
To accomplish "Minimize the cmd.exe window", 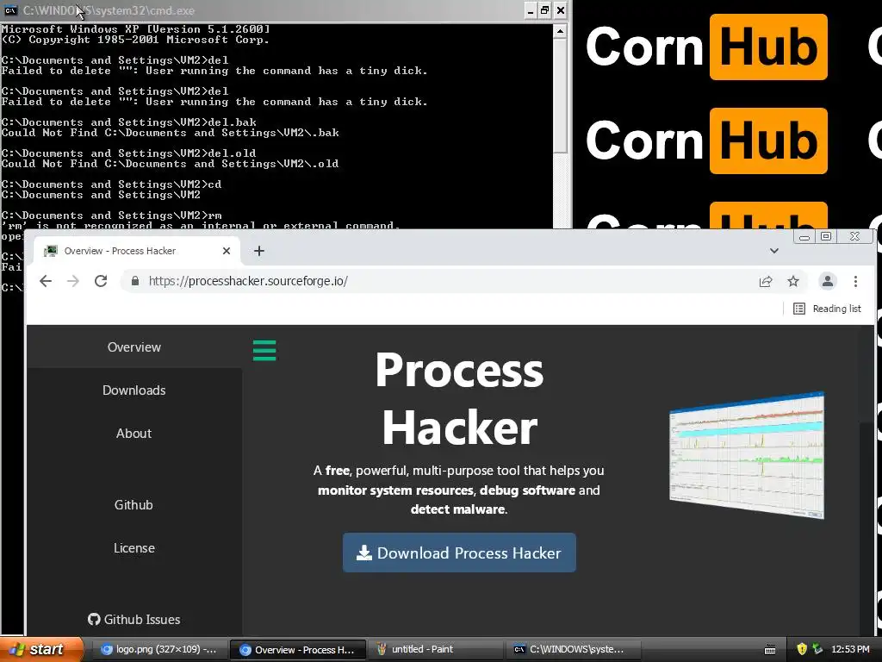I will [x=530, y=10].
